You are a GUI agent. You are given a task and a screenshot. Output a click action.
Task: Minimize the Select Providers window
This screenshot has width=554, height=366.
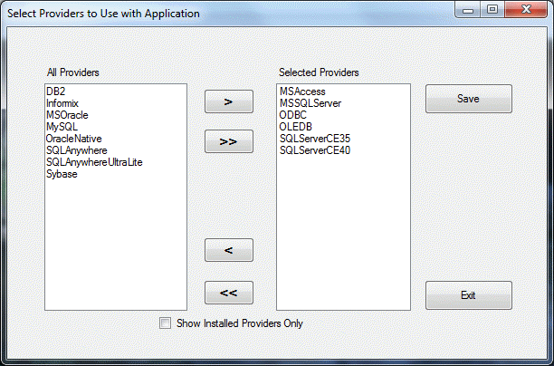click(467, 10)
